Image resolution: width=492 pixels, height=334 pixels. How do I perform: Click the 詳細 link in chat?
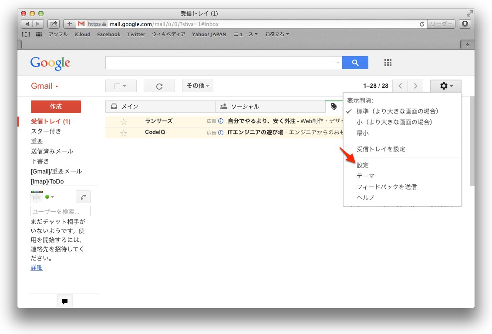[x=37, y=267]
